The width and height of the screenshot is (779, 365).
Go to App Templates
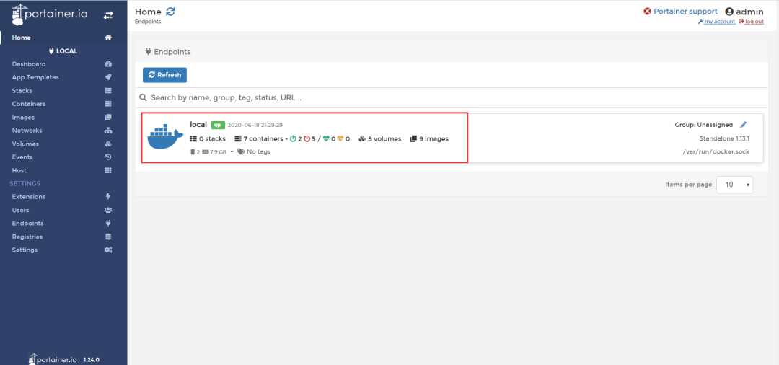point(35,77)
